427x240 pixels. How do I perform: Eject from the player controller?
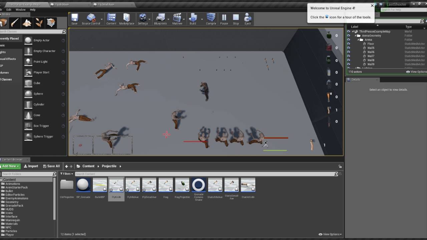[248, 19]
